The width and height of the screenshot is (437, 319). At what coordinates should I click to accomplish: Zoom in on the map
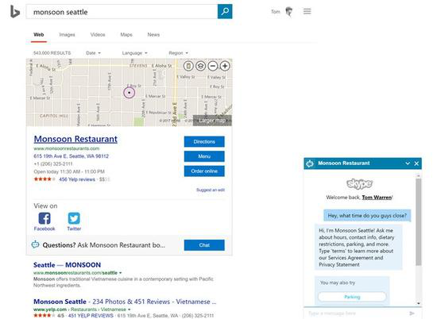(225, 66)
